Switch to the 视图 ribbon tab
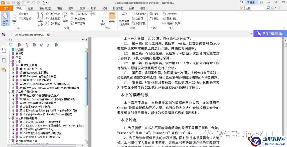Screen dimensions: 287x147 [x=60, y=9]
